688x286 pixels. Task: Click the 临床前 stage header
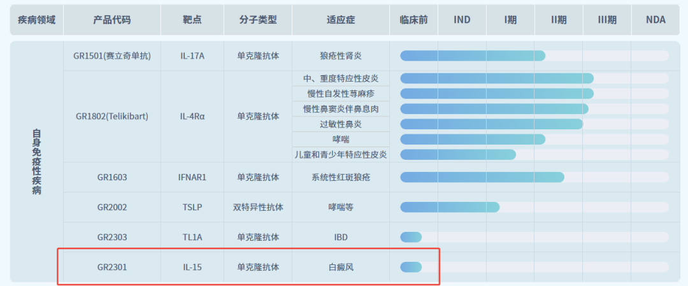[414, 20]
